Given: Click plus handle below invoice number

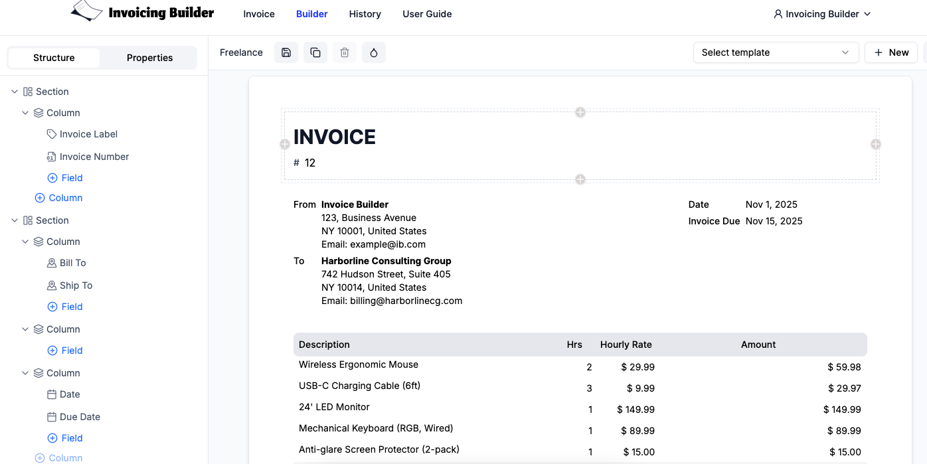Looking at the screenshot, I should (x=580, y=179).
